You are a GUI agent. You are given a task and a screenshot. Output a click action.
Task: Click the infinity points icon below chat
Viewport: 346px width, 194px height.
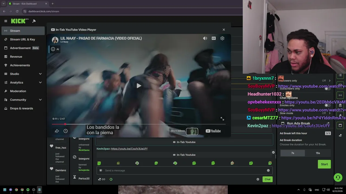click(x=102, y=179)
